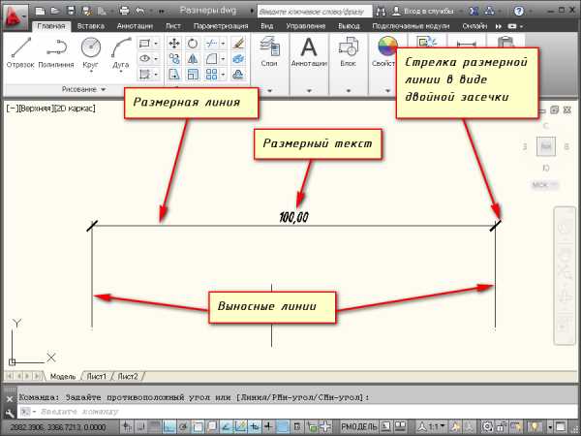581x436 pixels.
Task: Click the Undo arrow in quick access toolbar
Action: point(140,11)
